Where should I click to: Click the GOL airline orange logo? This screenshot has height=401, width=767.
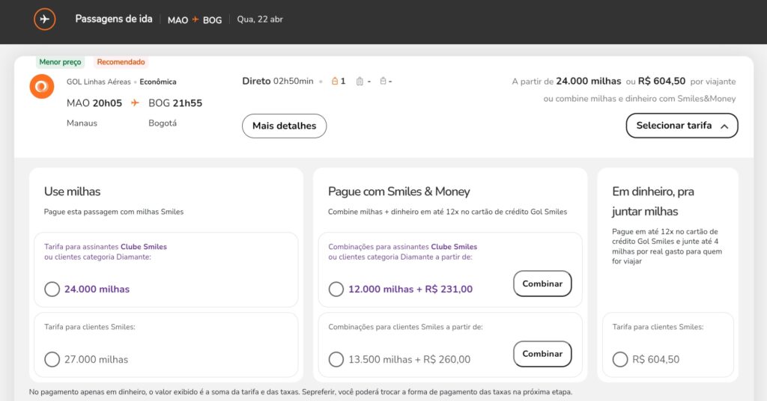tap(42, 87)
